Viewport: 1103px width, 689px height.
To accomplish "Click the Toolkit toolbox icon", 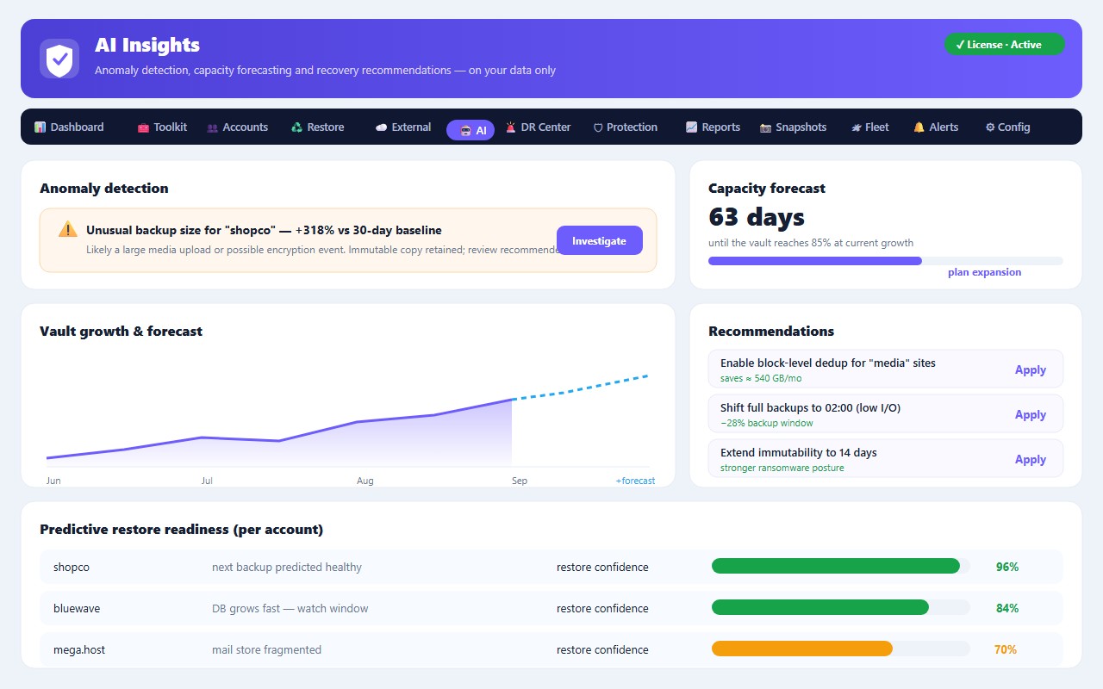I will (143, 127).
